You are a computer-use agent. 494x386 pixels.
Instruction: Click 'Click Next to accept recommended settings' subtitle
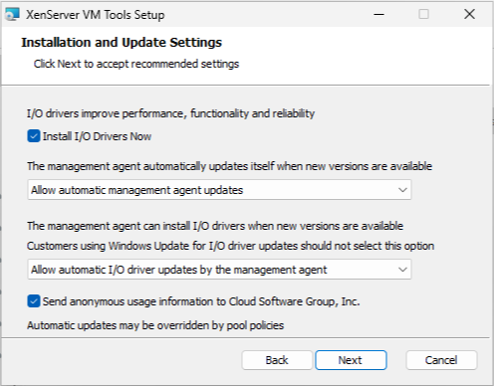pyautogui.click(x=136, y=64)
